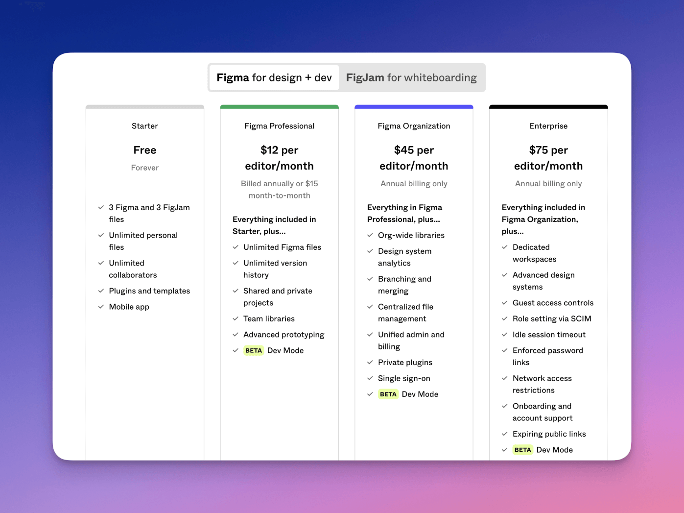Viewport: 684px width, 513px height.
Task: Select the checkmark beside "Single sign-on"
Action: pyautogui.click(x=370, y=378)
